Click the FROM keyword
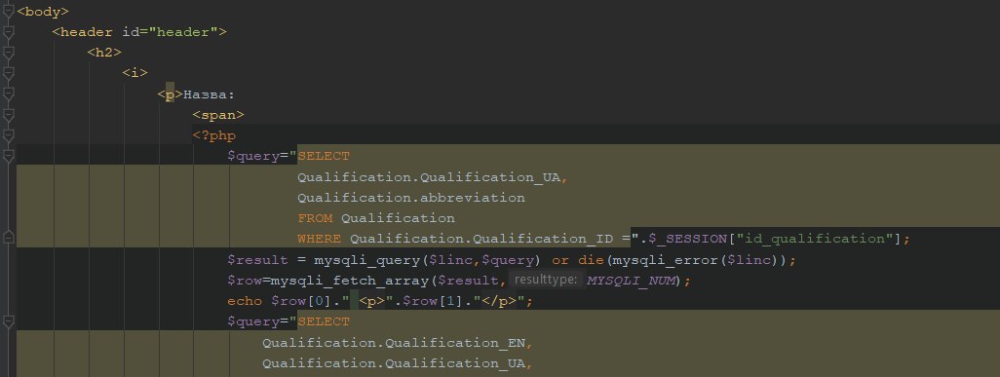The height and width of the screenshot is (377, 1000). tap(315, 218)
